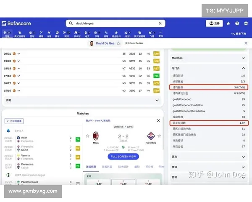The image size is (252, 202).
Task: Open the 解说 commentary tab
Action: pyautogui.click(x=137, y=167)
